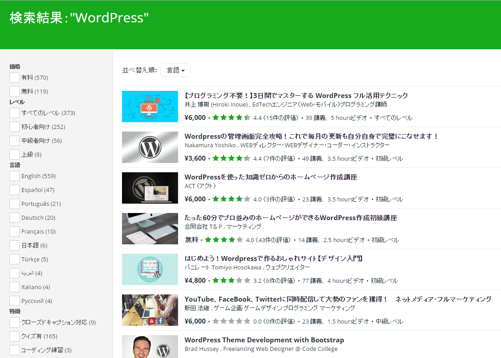The image size is (501, 358).
Task: Click the Brad Hussey portrait thumbnail
Action: coord(150,346)
